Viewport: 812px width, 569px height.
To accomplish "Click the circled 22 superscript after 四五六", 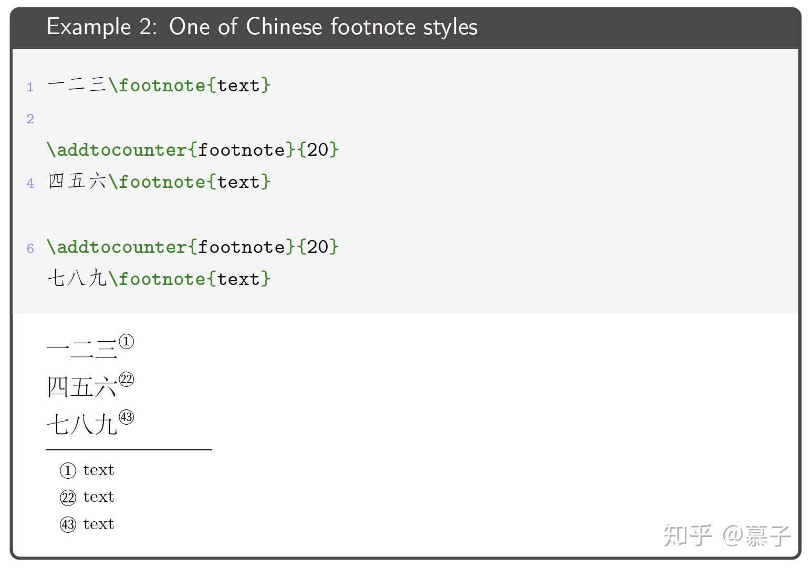I will 127,379.
